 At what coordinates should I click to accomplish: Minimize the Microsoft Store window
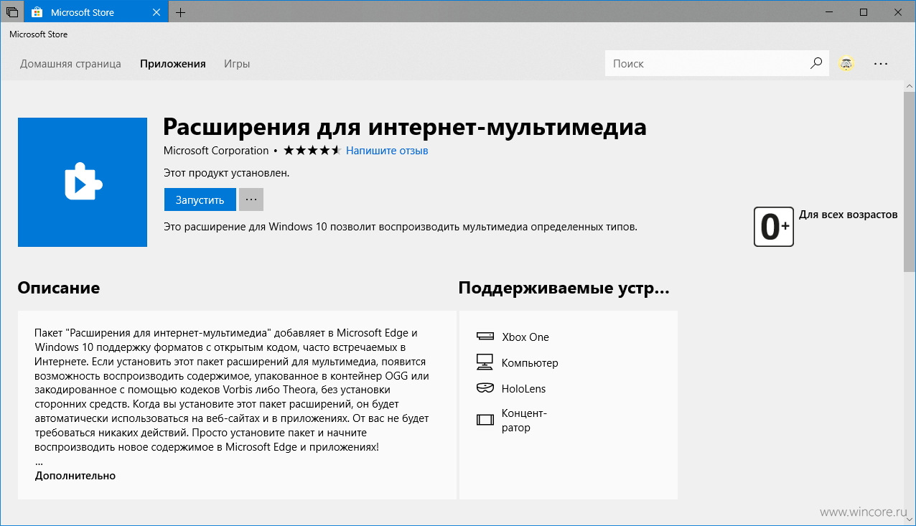click(x=829, y=12)
